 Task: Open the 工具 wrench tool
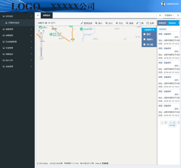tap(140, 23)
